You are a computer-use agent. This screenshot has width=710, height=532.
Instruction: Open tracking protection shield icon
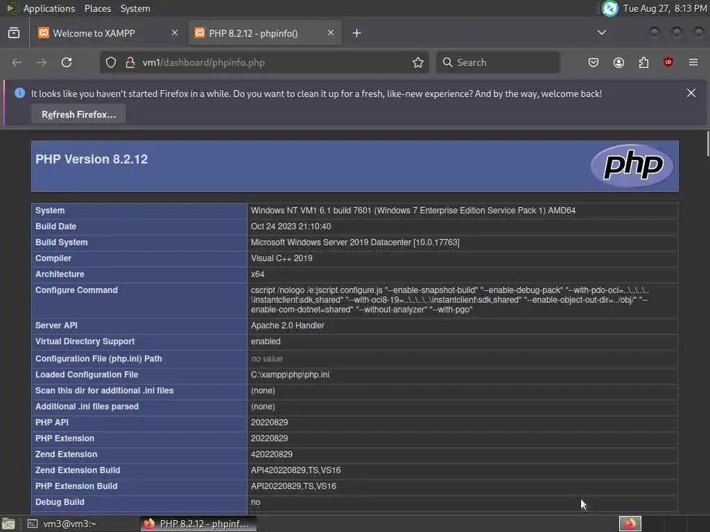(111, 62)
